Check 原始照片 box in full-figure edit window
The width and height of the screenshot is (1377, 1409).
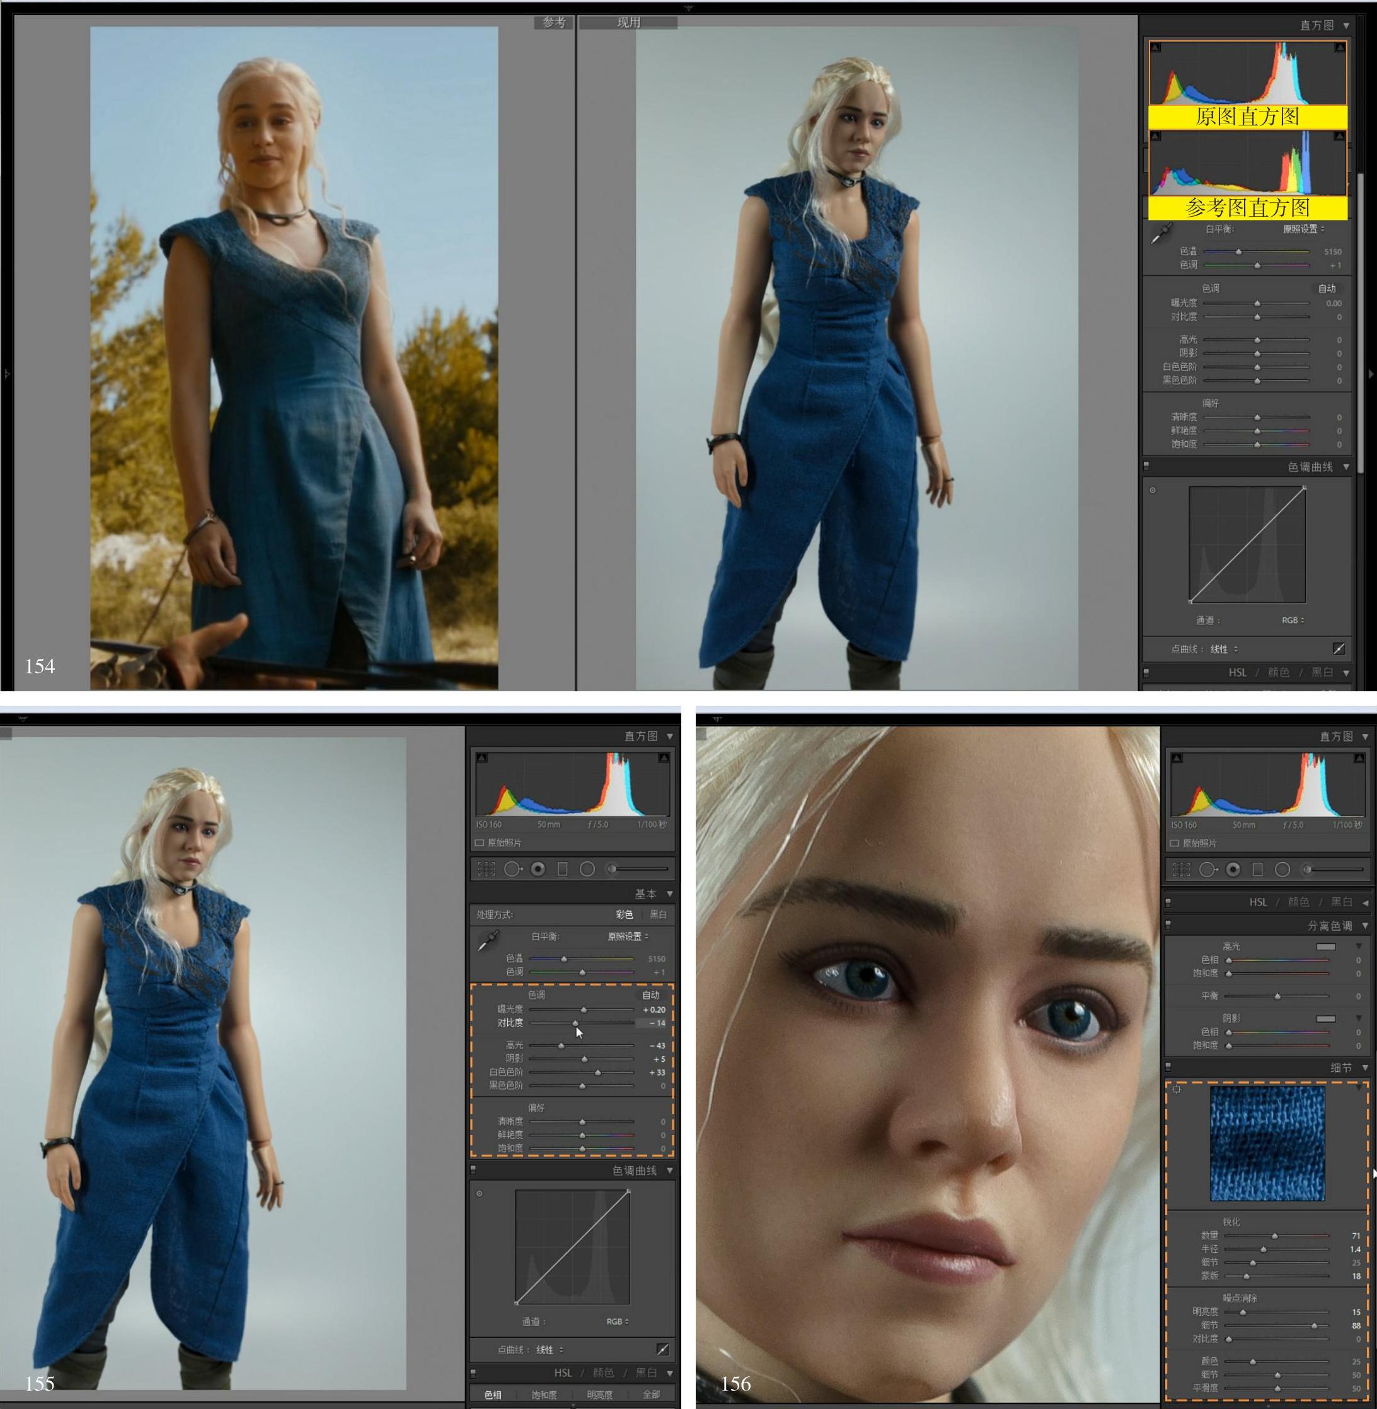point(480,843)
